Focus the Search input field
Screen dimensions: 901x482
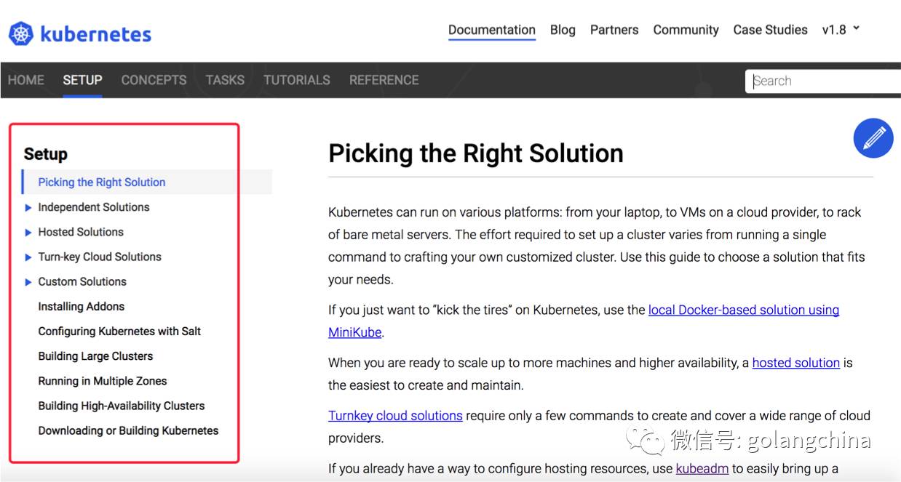(x=823, y=81)
